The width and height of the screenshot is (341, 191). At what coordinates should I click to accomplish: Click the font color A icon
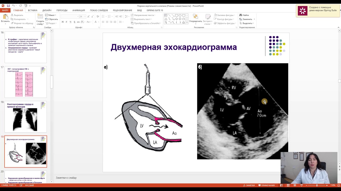tap(95, 22)
